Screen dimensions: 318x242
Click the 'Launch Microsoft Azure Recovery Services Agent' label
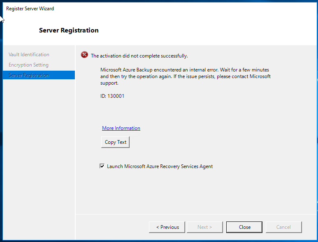tap(160, 166)
